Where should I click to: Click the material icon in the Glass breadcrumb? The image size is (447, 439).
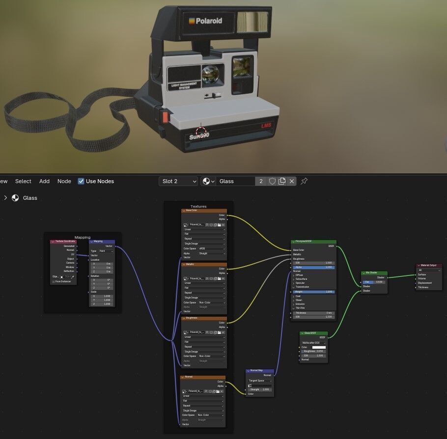coord(15,198)
